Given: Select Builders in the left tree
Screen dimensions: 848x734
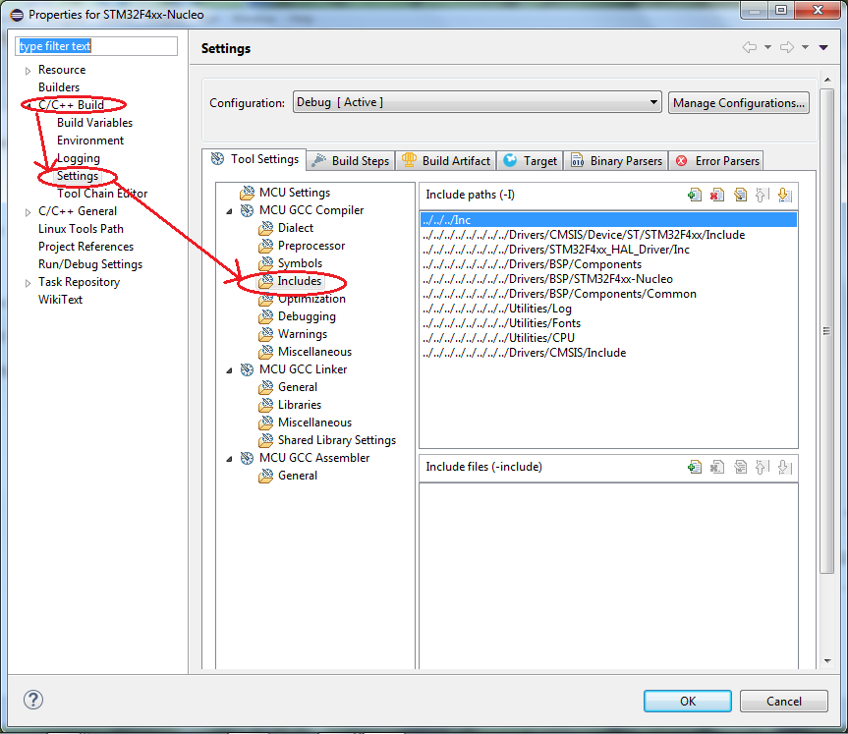Looking at the screenshot, I should point(59,87).
